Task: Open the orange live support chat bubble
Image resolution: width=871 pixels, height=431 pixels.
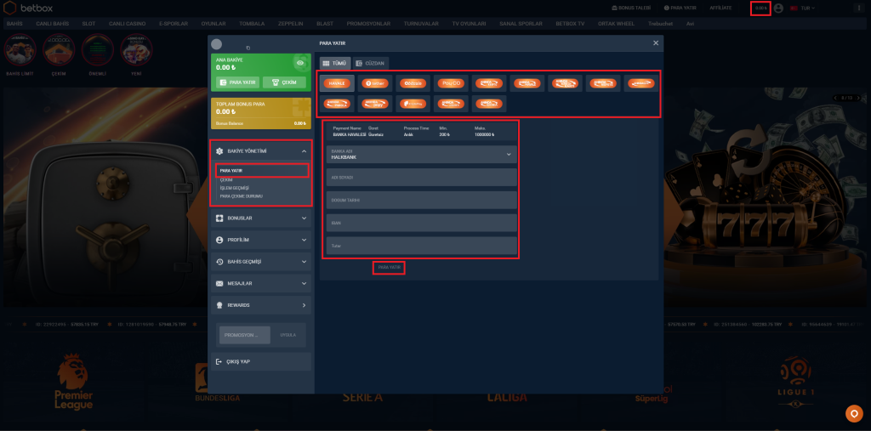Action: [x=853, y=414]
